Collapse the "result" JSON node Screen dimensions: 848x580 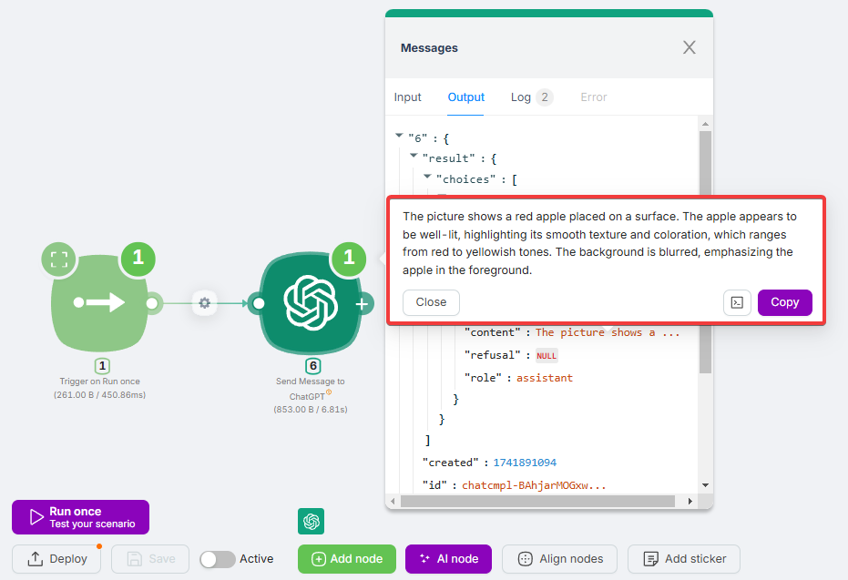[x=414, y=158]
